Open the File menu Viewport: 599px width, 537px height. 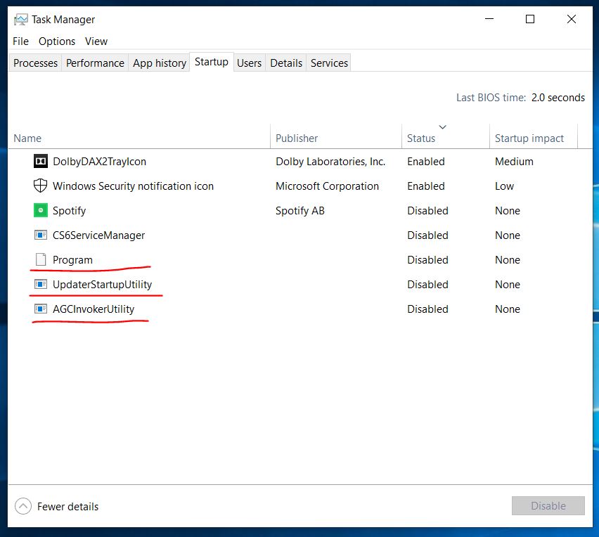(20, 41)
